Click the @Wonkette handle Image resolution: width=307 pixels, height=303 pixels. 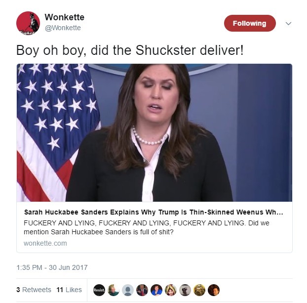(x=63, y=28)
